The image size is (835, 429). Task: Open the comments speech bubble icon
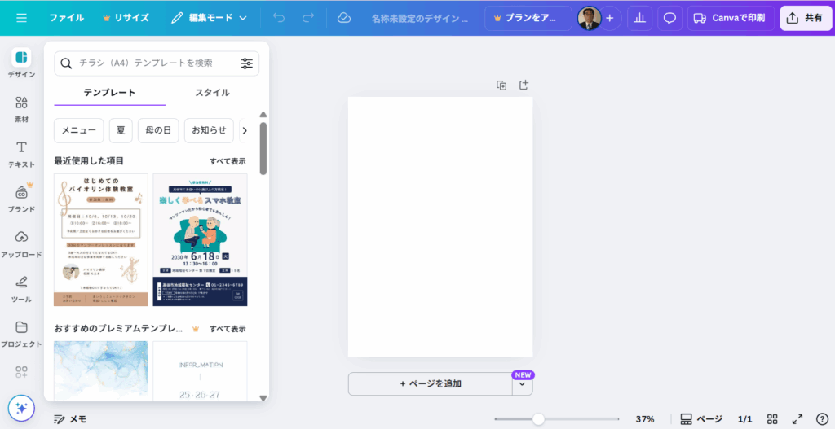tap(670, 18)
